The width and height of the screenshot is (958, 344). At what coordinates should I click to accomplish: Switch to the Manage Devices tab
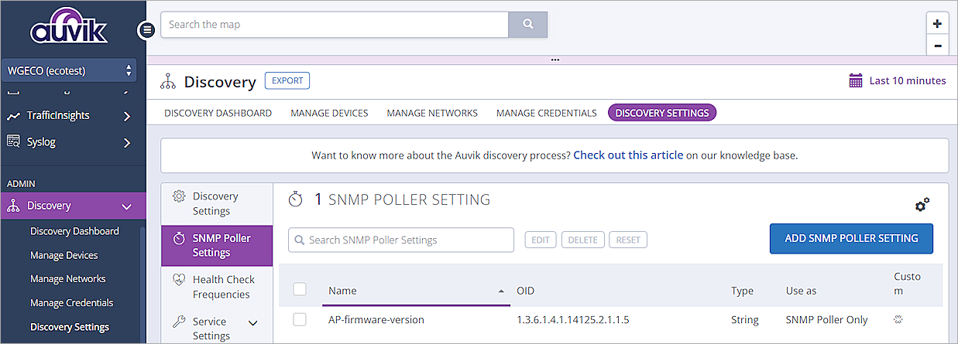tap(329, 113)
